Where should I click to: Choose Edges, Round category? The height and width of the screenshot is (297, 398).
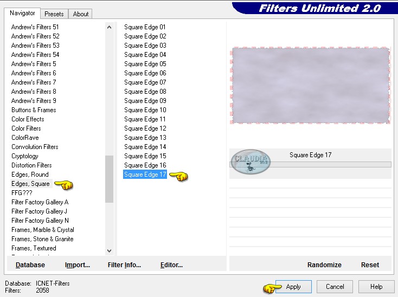(x=30, y=175)
